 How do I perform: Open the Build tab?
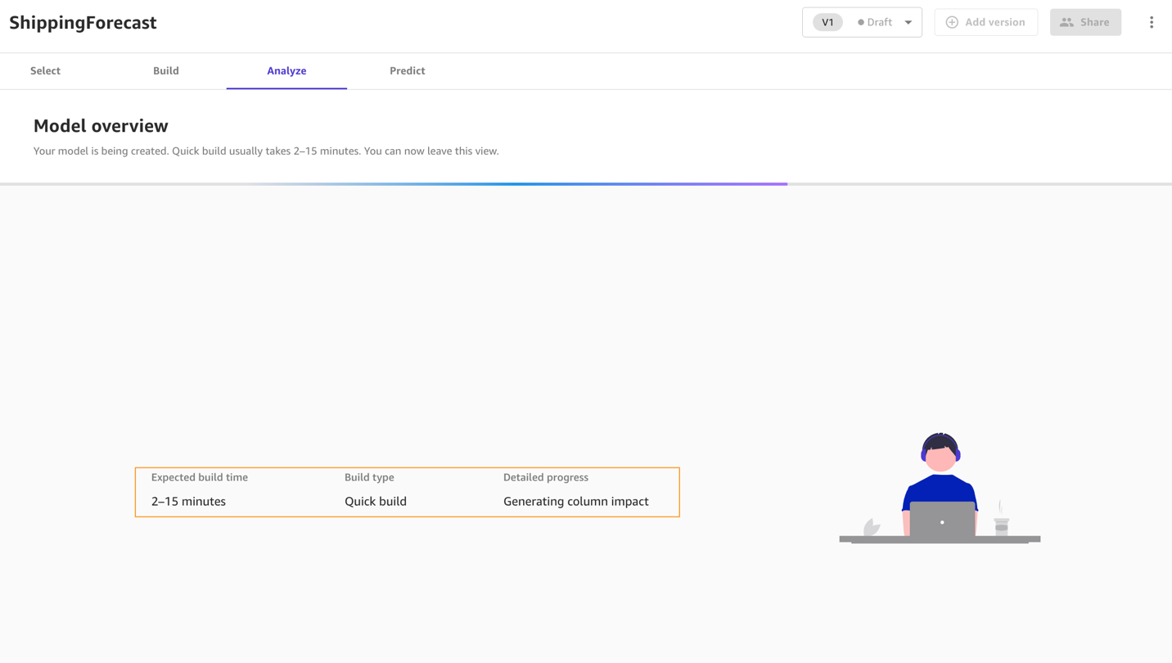point(165,71)
